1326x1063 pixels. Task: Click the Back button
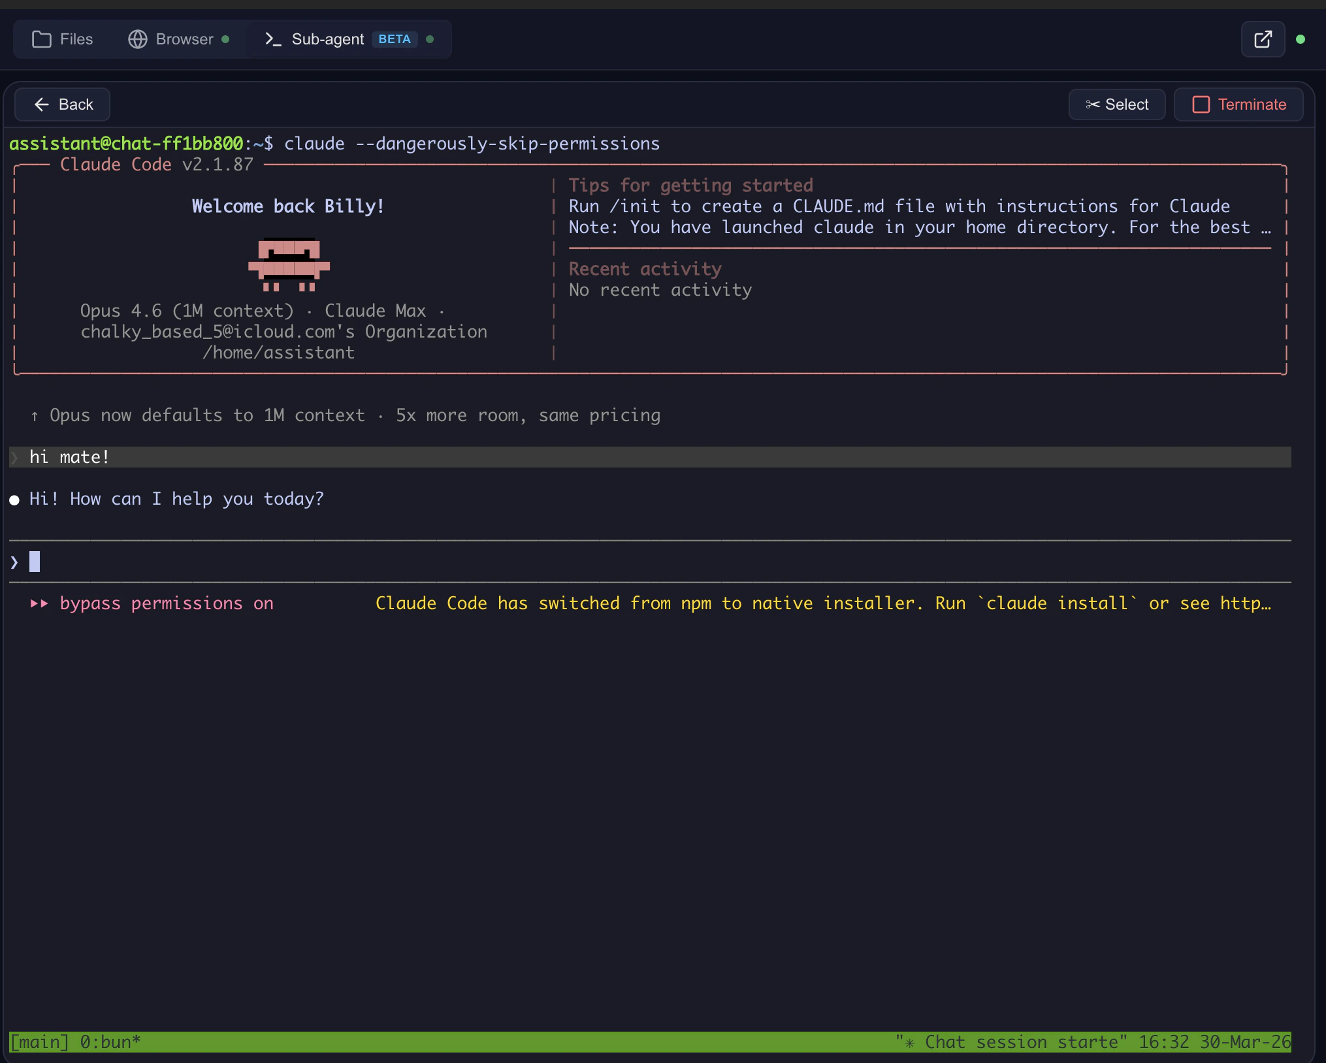tap(62, 104)
